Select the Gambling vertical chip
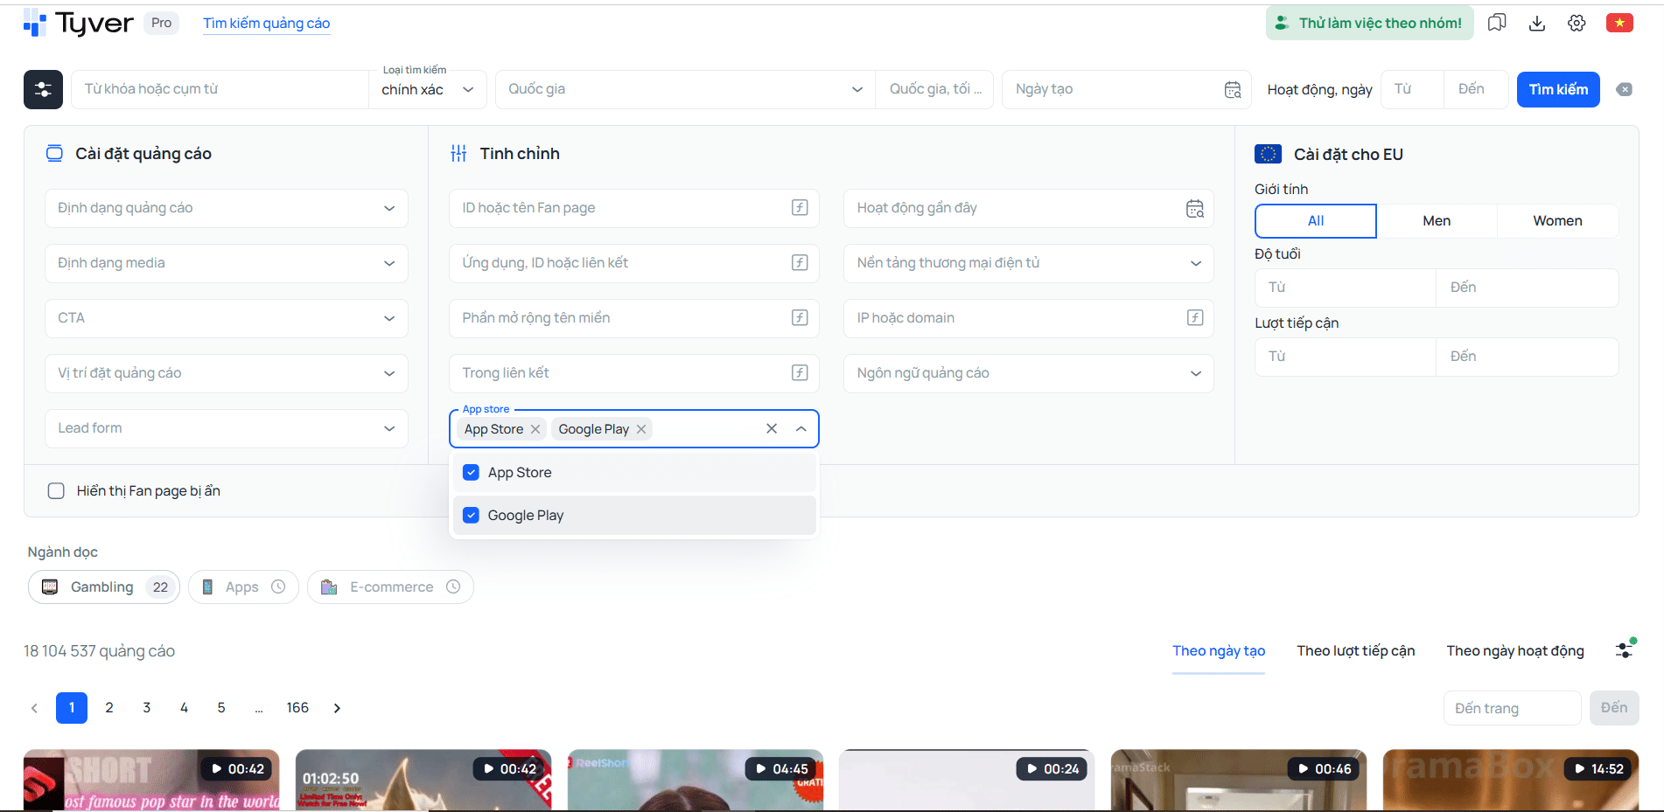 click(104, 587)
